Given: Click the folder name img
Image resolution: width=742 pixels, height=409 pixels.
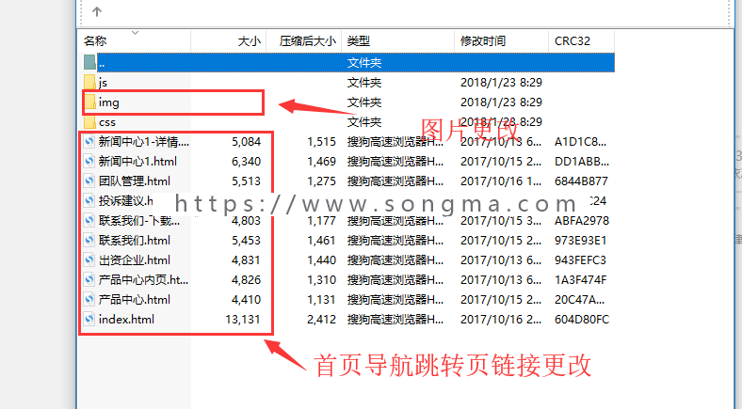Looking at the screenshot, I should [x=109, y=102].
